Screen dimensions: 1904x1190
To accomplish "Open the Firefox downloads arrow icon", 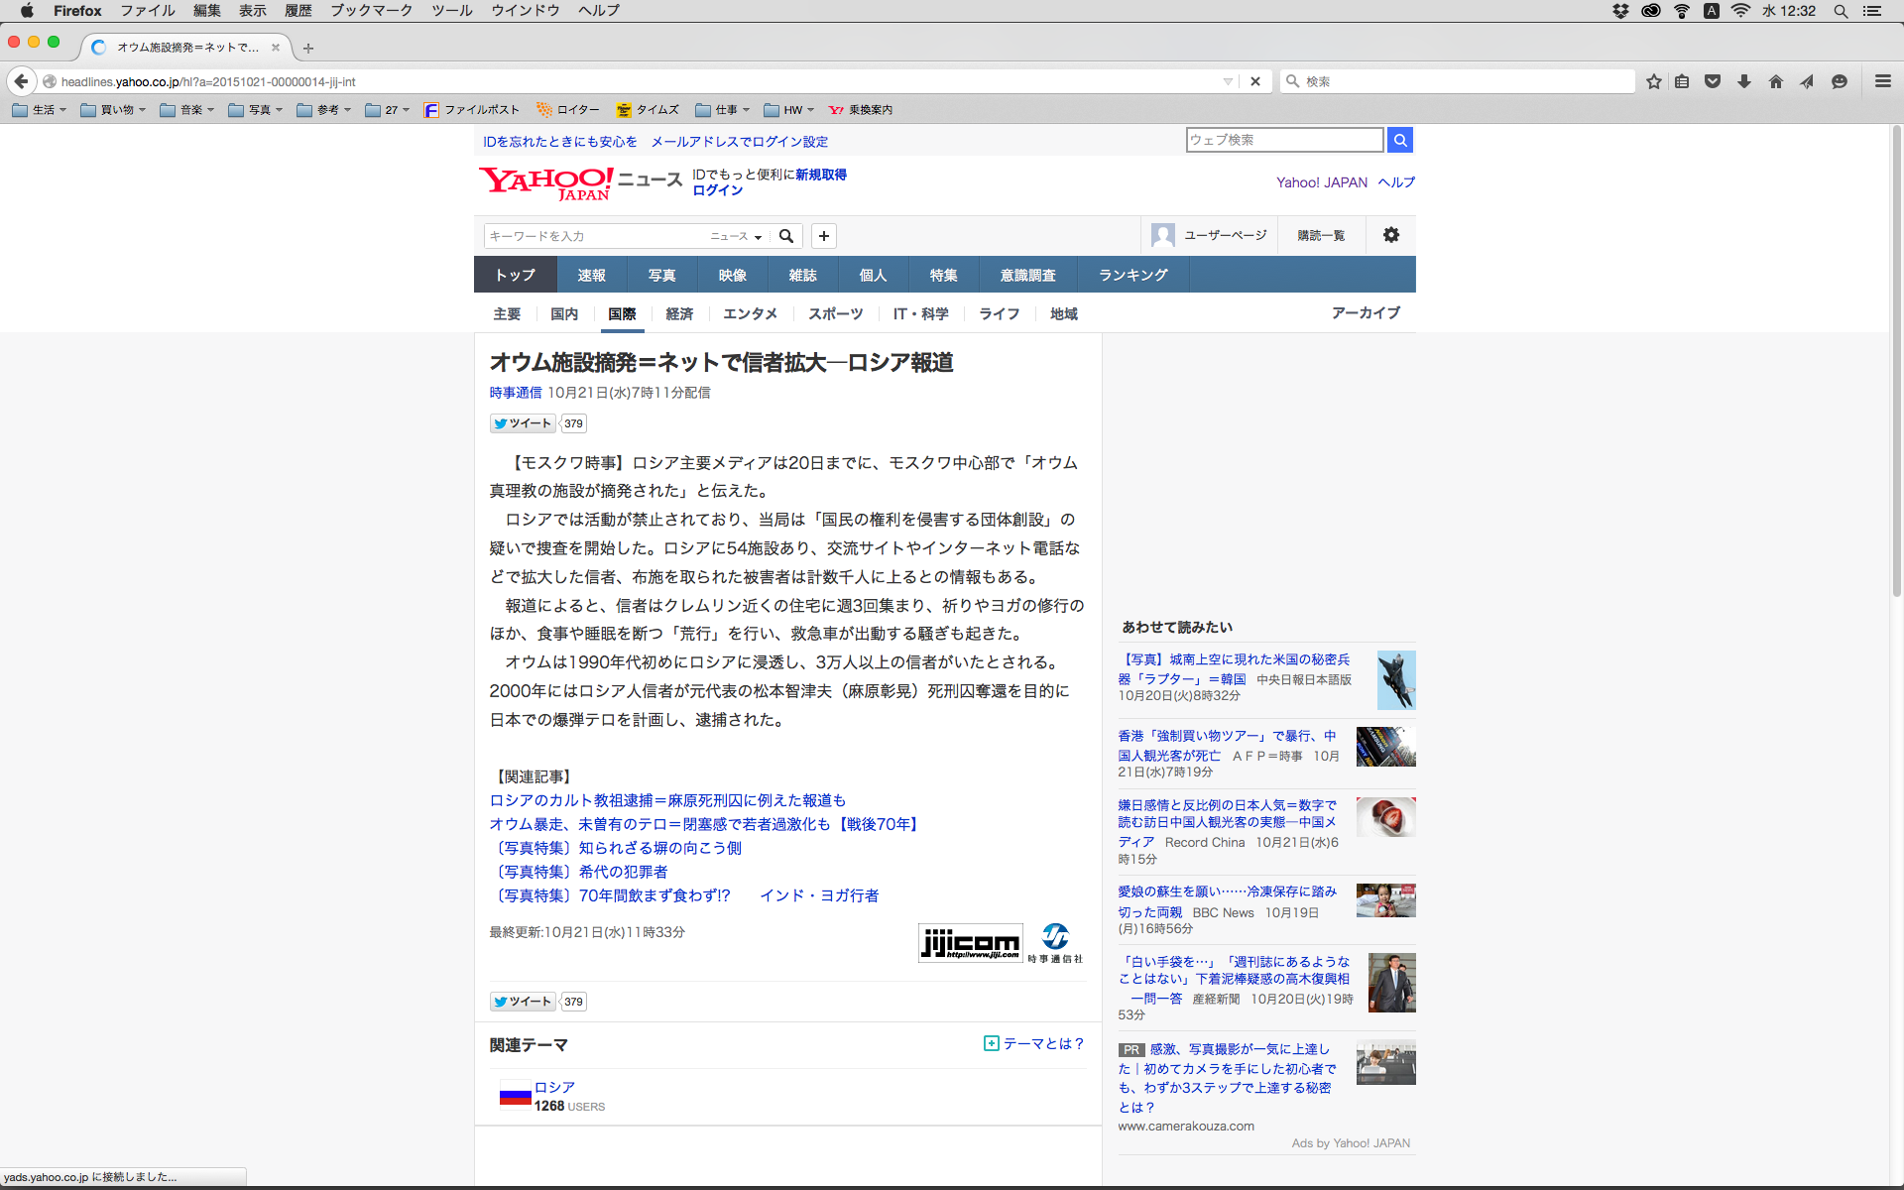I will 1744,81.
